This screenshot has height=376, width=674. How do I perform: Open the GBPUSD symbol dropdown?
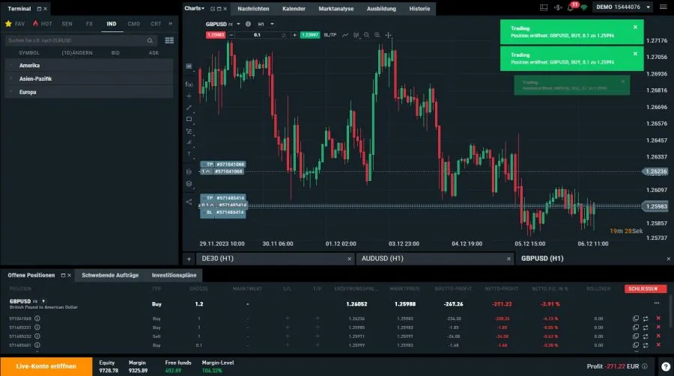point(239,24)
